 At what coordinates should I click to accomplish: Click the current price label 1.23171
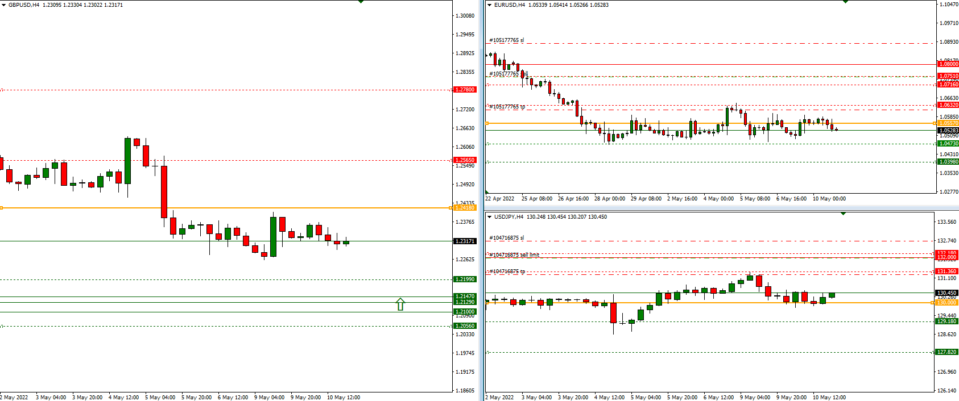(465, 241)
